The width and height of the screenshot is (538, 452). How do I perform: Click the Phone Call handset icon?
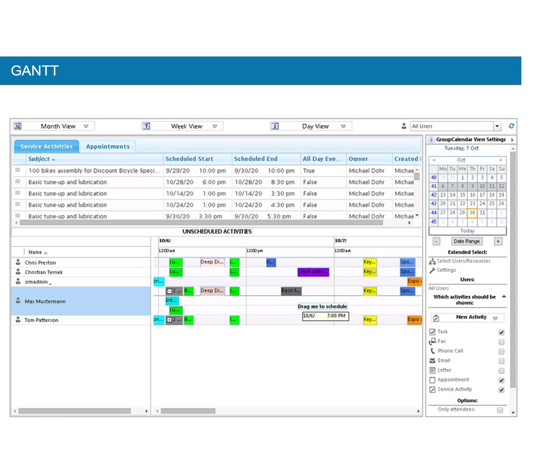pyautogui.click(x=432, y=351)
